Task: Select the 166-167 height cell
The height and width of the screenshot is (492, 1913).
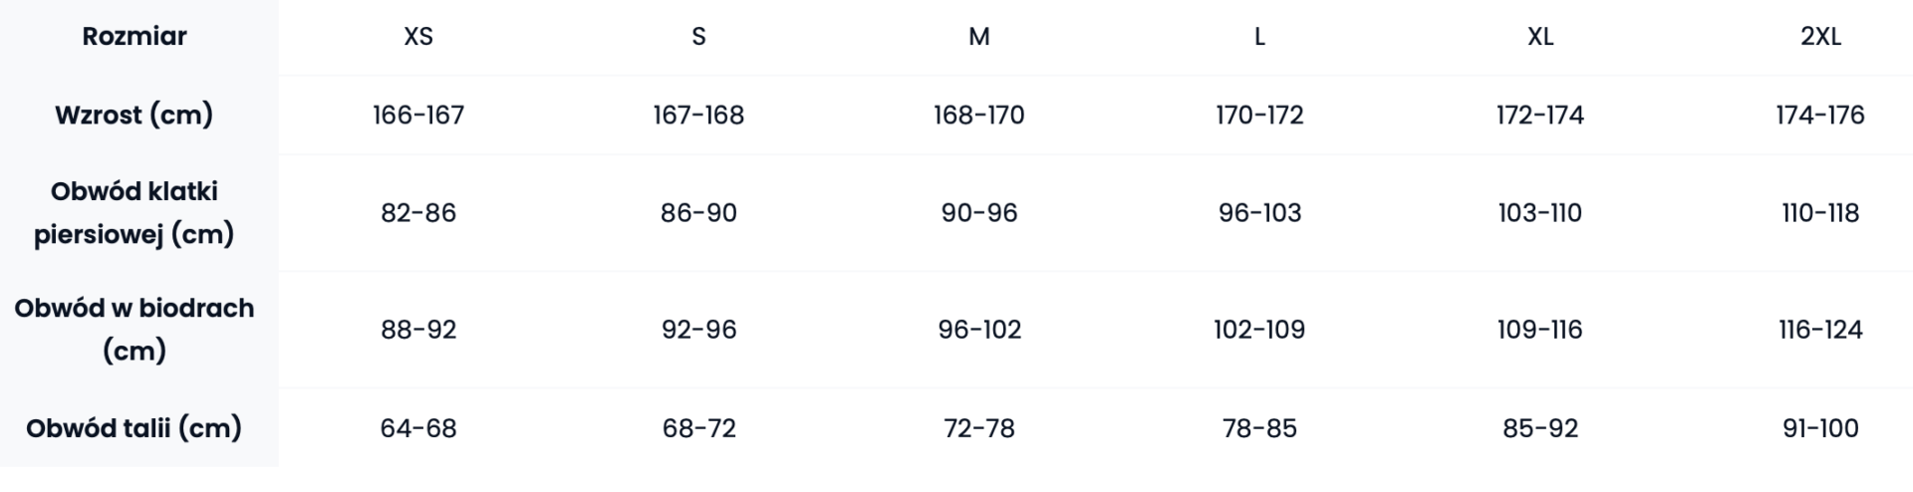Action: [x=418, y=116]
